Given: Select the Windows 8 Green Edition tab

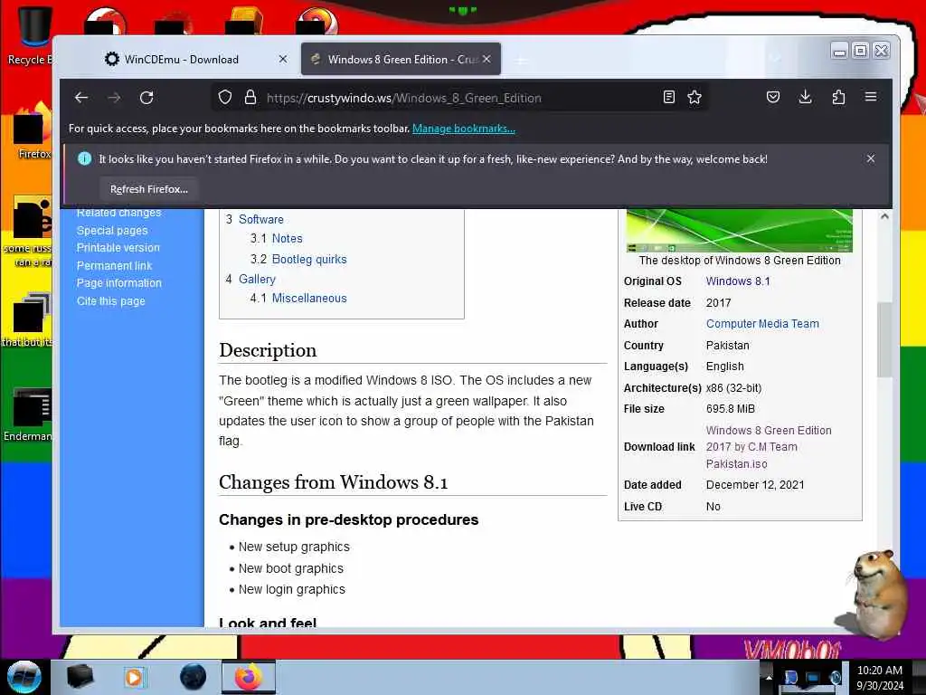Looking at the screenshot, I should pyautogui.click(x=401, y=59).
